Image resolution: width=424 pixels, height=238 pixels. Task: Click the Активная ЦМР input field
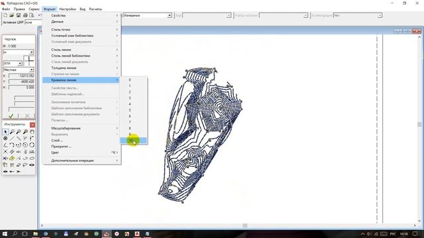tap(33, 22)
